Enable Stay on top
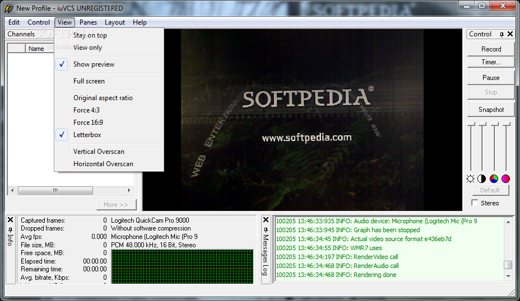This screenshot has height=301, width=520. tap(109, 35)
